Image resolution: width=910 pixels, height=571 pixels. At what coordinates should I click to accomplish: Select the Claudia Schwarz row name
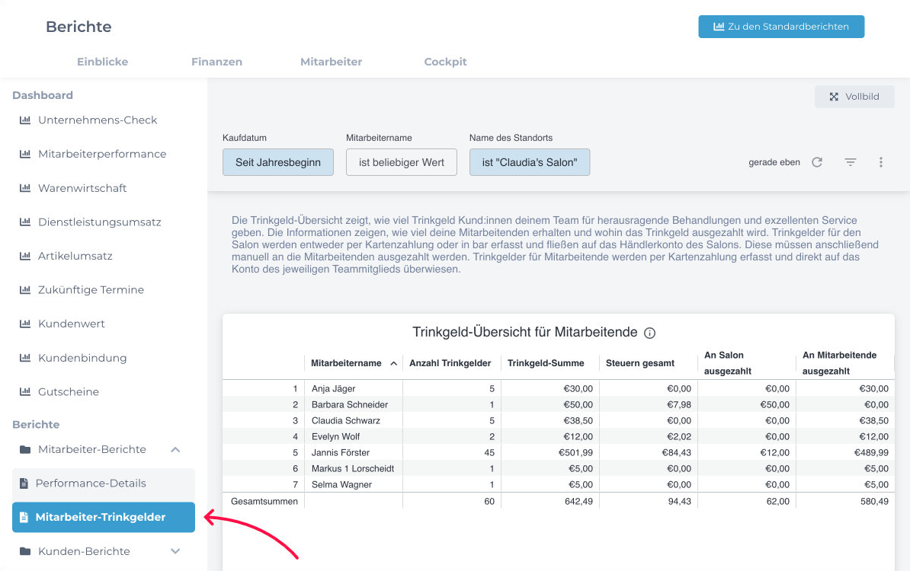346,420
